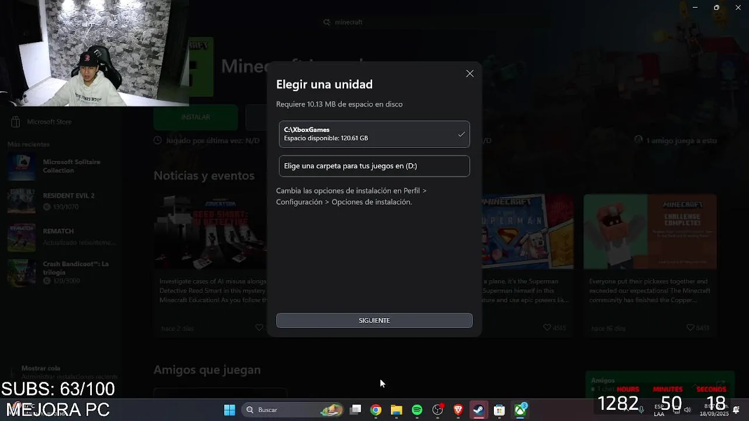
Task: Open Google Chrome from the taskbar
Action: 376,410
